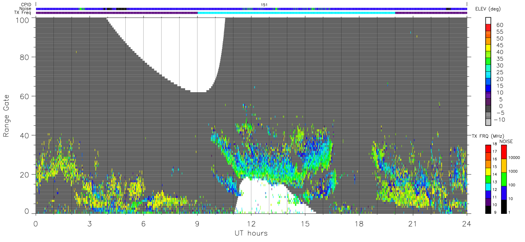Click the '100' tick on the Range Gate axis
The width and height of the screenshot is (525, 242).
[22, 20]
